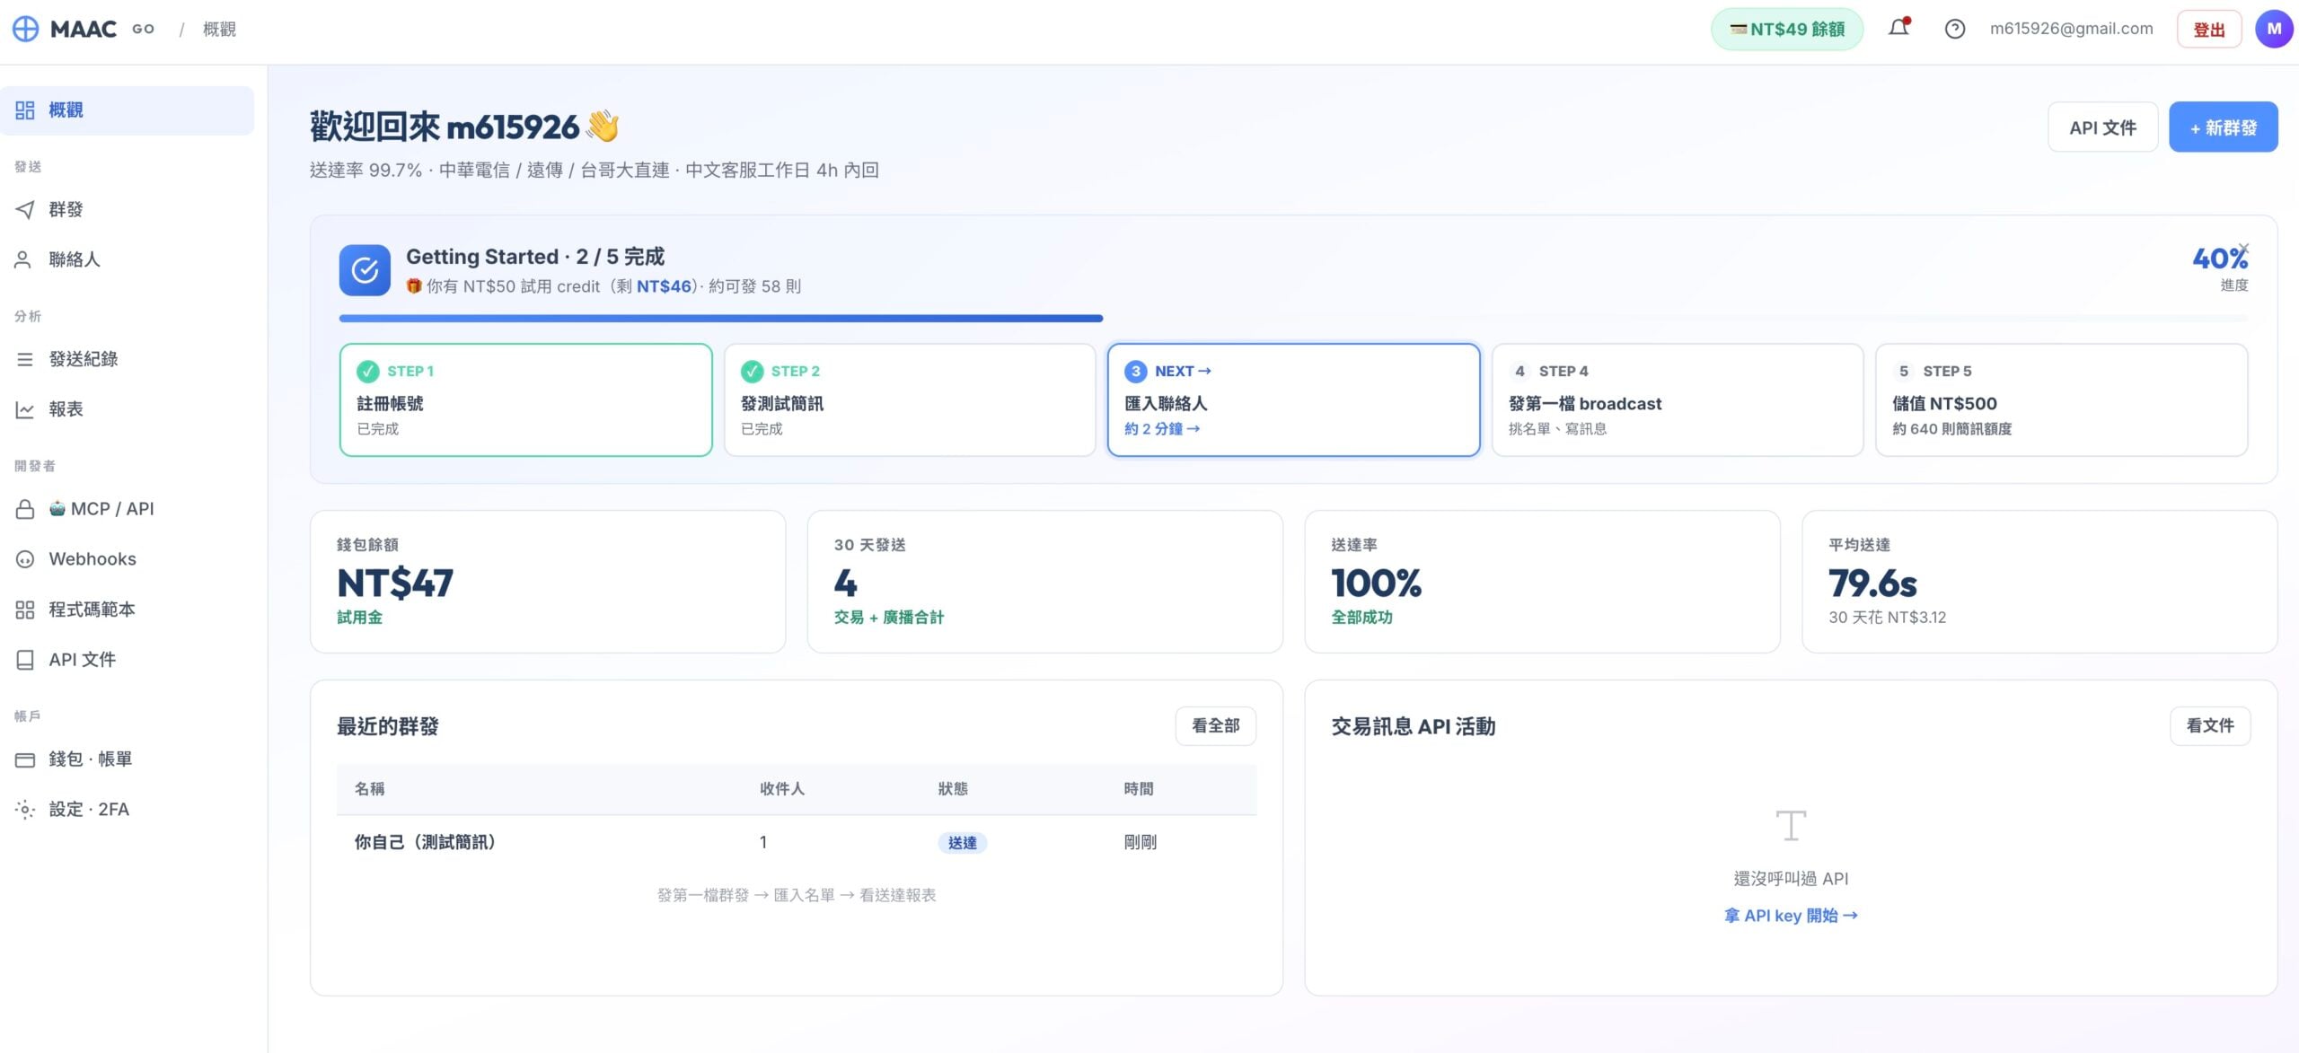Click the 發送紀錄 list icon
The height and width of the screenshot is (1053, 2299).
coord(25,359)
